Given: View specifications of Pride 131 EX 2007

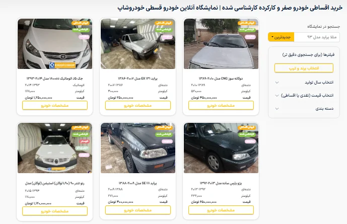Looking at the screenshot, I should [138, 106].
